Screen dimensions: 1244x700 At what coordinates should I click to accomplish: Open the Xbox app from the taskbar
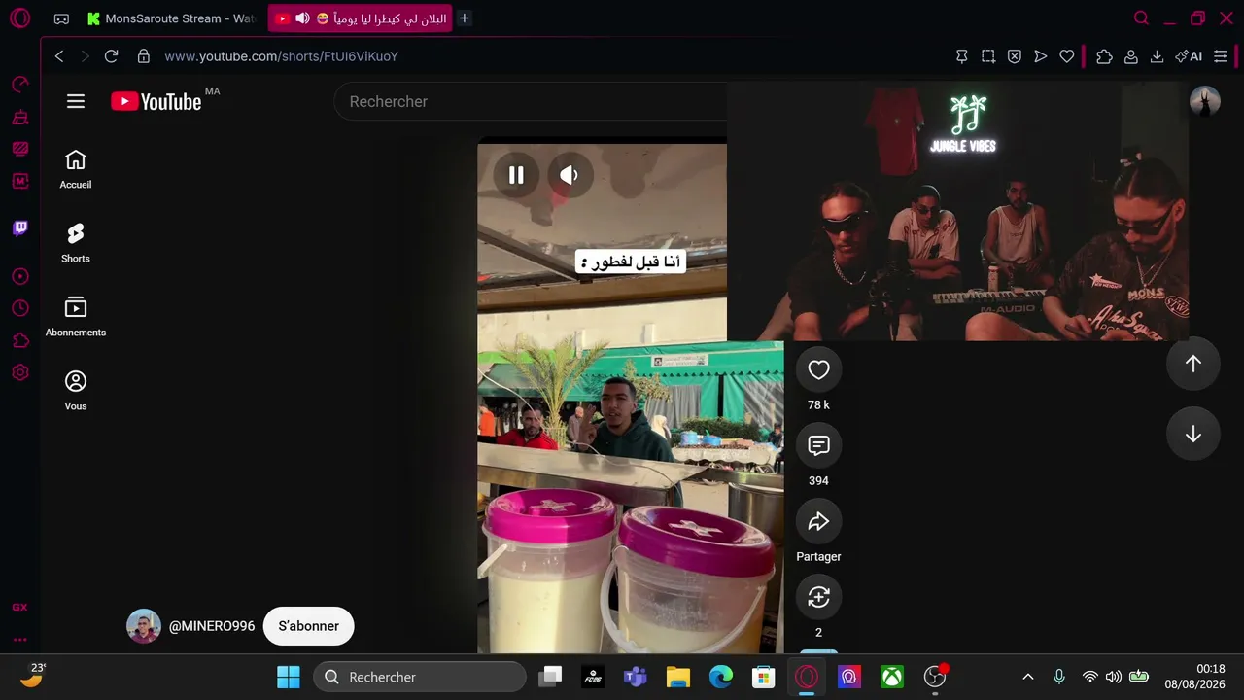coord(892,677)
